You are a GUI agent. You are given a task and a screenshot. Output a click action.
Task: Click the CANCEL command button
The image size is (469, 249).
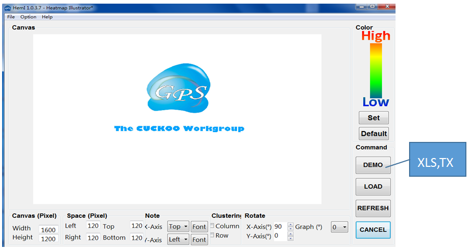pyautogui.click(x=373, y=230)
